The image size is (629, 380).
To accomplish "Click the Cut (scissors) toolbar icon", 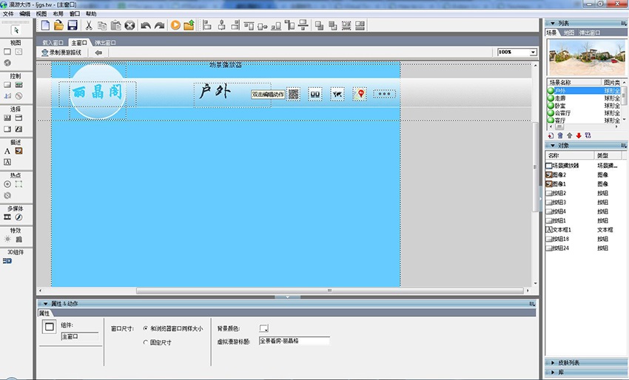I will (89, 25).
